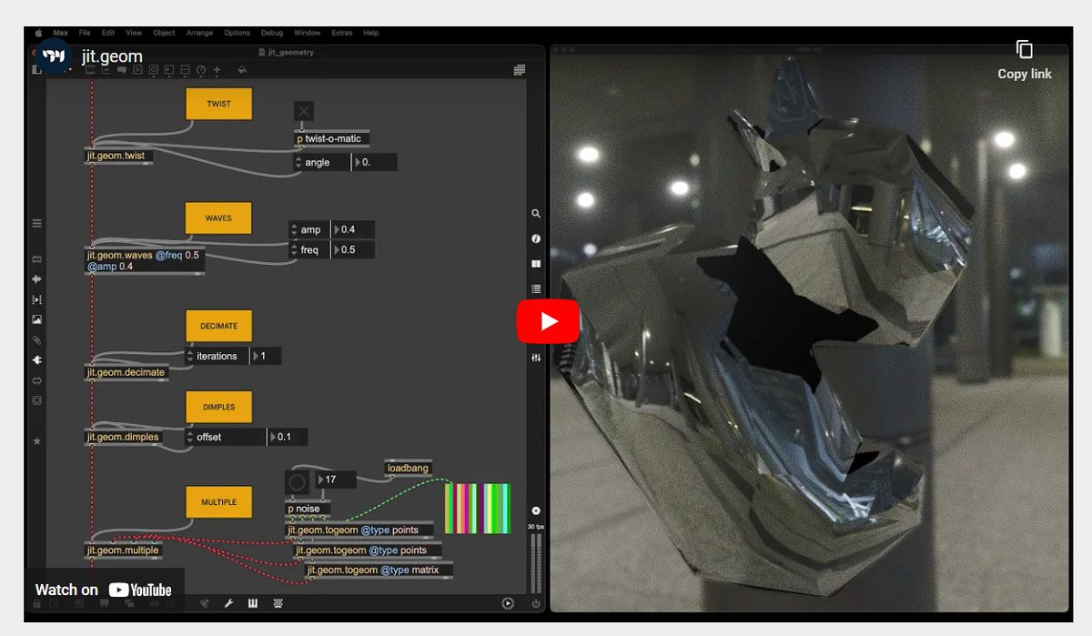Open the Object menu
The image size is (1092, 636).
click(164, 33)
